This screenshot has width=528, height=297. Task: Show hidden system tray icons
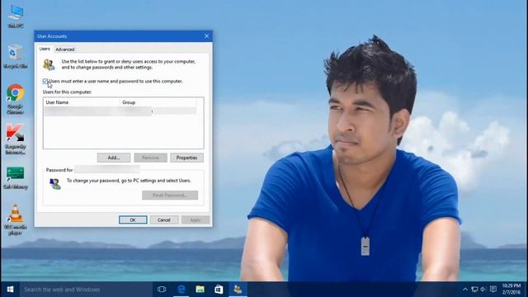pos(465,290)
